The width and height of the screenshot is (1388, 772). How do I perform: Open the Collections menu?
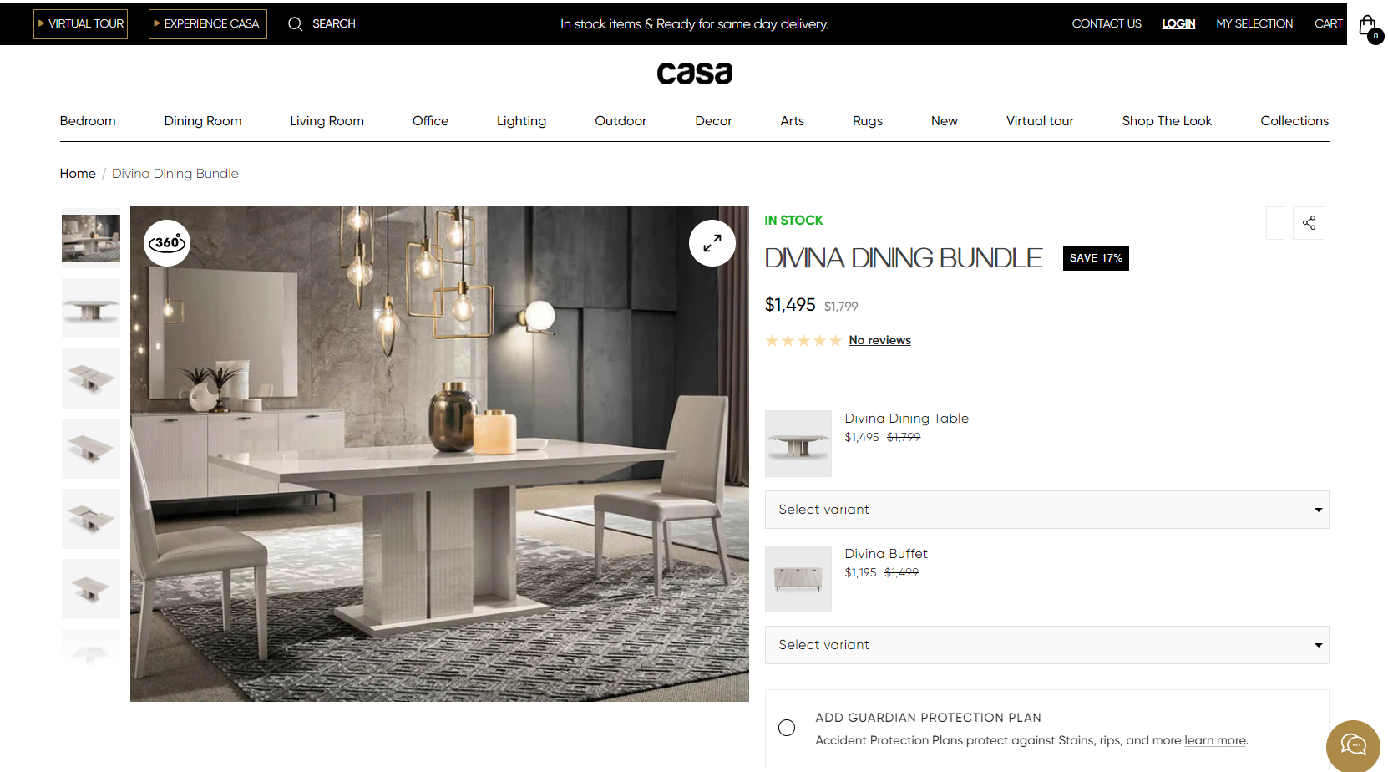point(1294,121)
